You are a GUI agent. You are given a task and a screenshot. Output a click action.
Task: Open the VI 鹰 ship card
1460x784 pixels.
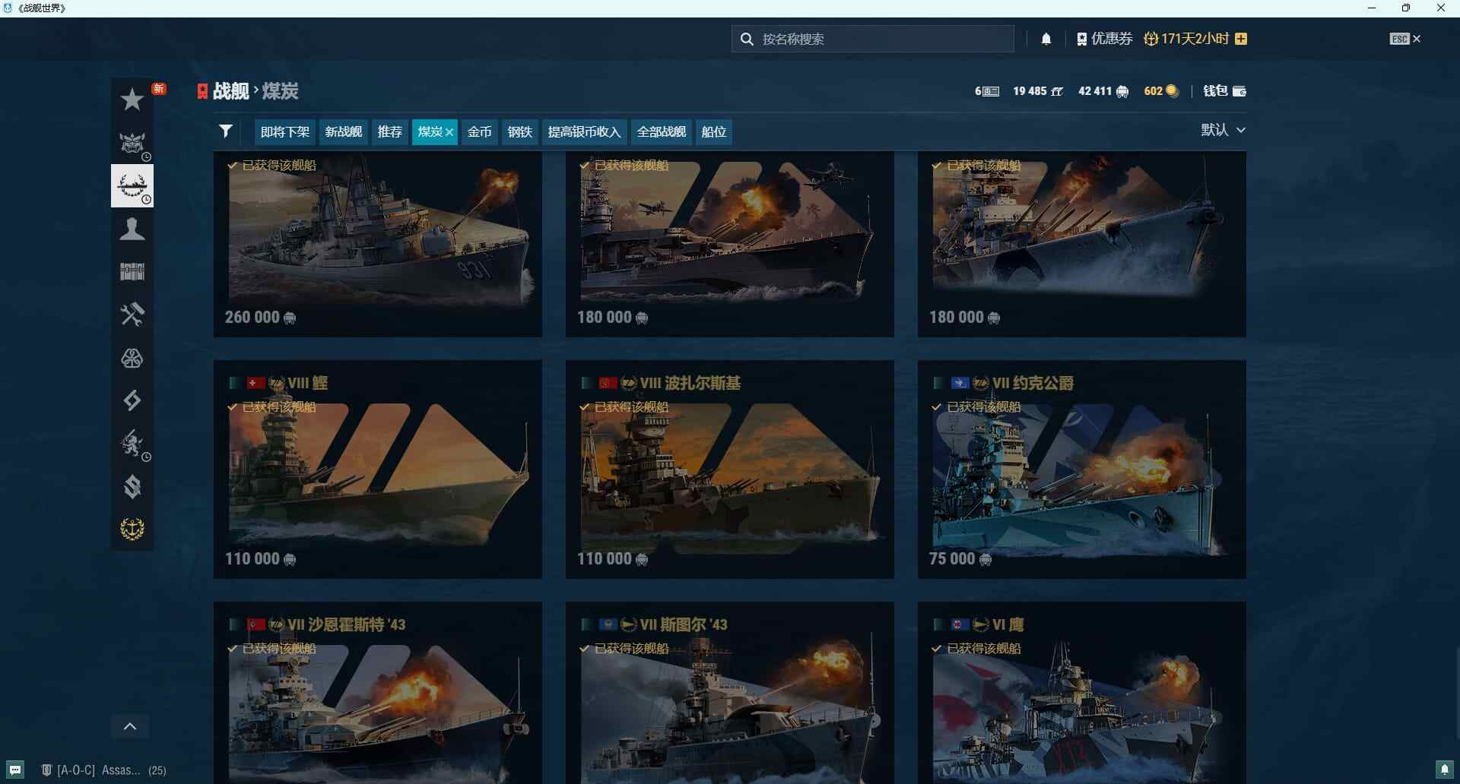click(1082, 693)
